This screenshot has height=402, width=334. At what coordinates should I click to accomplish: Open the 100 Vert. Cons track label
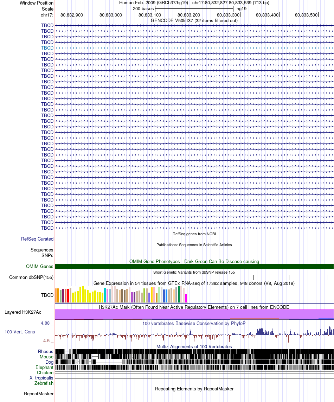click(20, 332)
